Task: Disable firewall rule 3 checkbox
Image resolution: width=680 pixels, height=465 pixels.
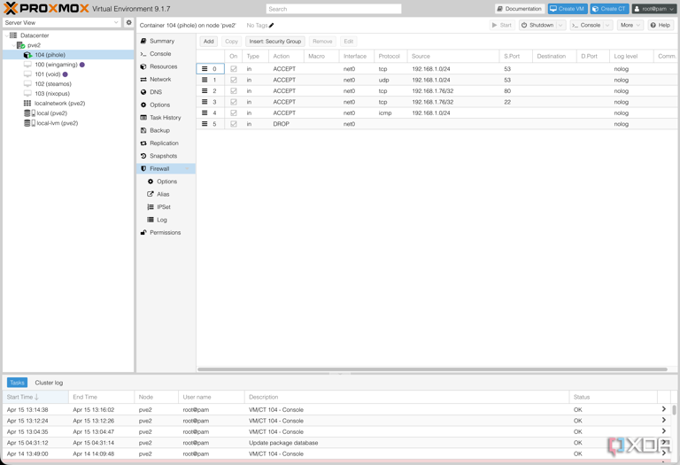Action: pos(234,102)
